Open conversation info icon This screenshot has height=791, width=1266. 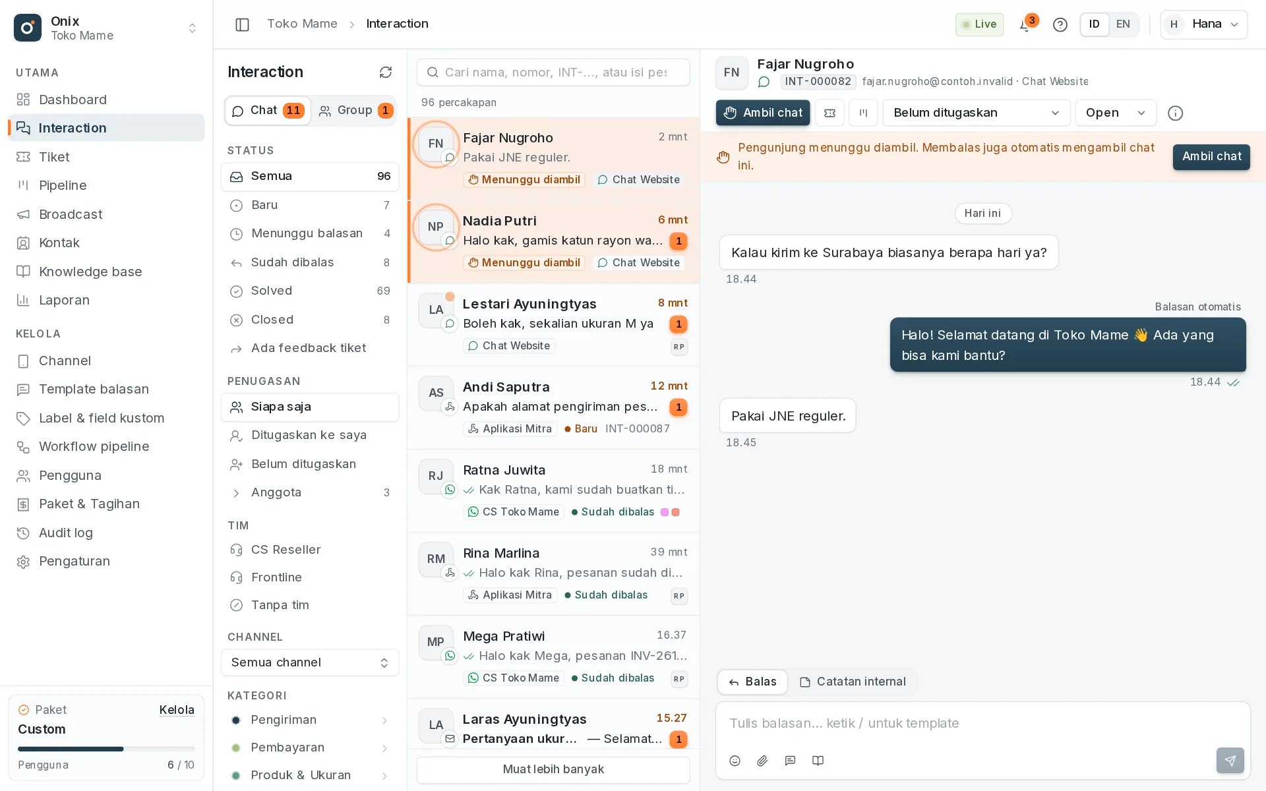tap(1175, 113)
